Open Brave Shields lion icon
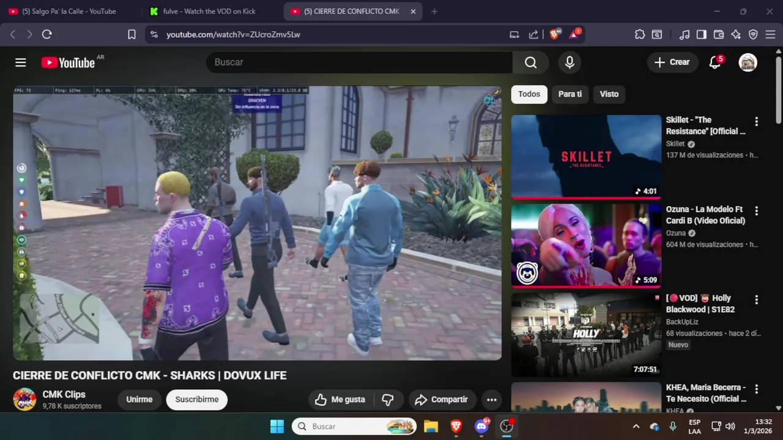Image resolution: width=783 pixels, height=440 pixels. click(555, 35)
